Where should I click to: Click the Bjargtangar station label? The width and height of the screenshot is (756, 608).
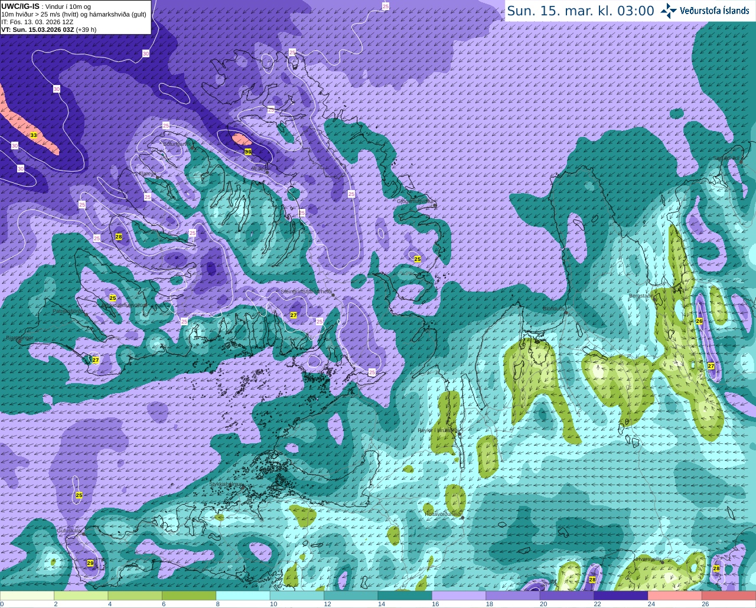pyautogui.click(x=19, y=338)
